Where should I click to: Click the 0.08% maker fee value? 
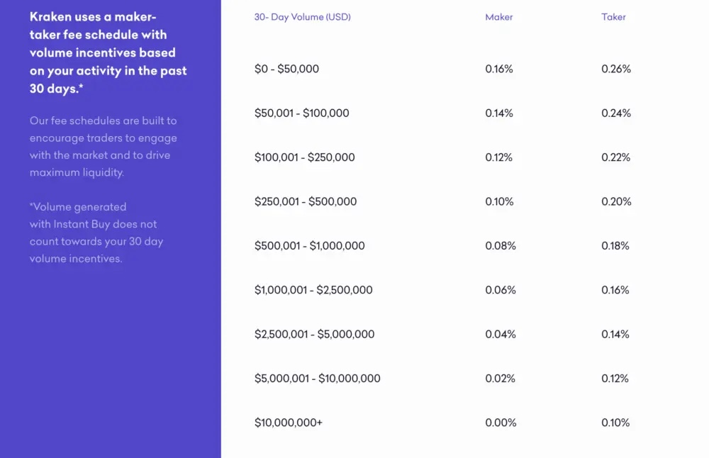click(x=501, y=246)
